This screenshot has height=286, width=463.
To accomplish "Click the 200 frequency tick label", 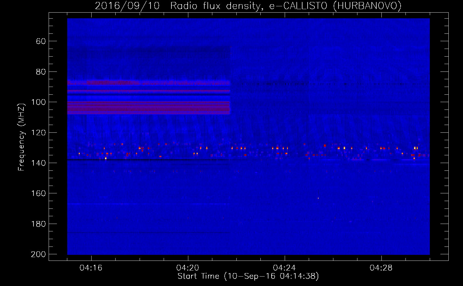I will [x=39, y=254].
